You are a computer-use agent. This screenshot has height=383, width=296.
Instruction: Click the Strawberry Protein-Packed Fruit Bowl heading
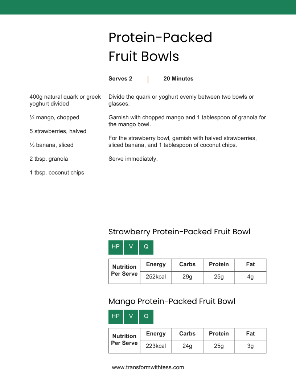(180, 232)
